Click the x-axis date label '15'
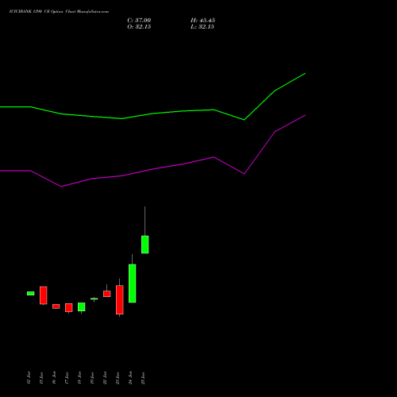 click(41, 378)
